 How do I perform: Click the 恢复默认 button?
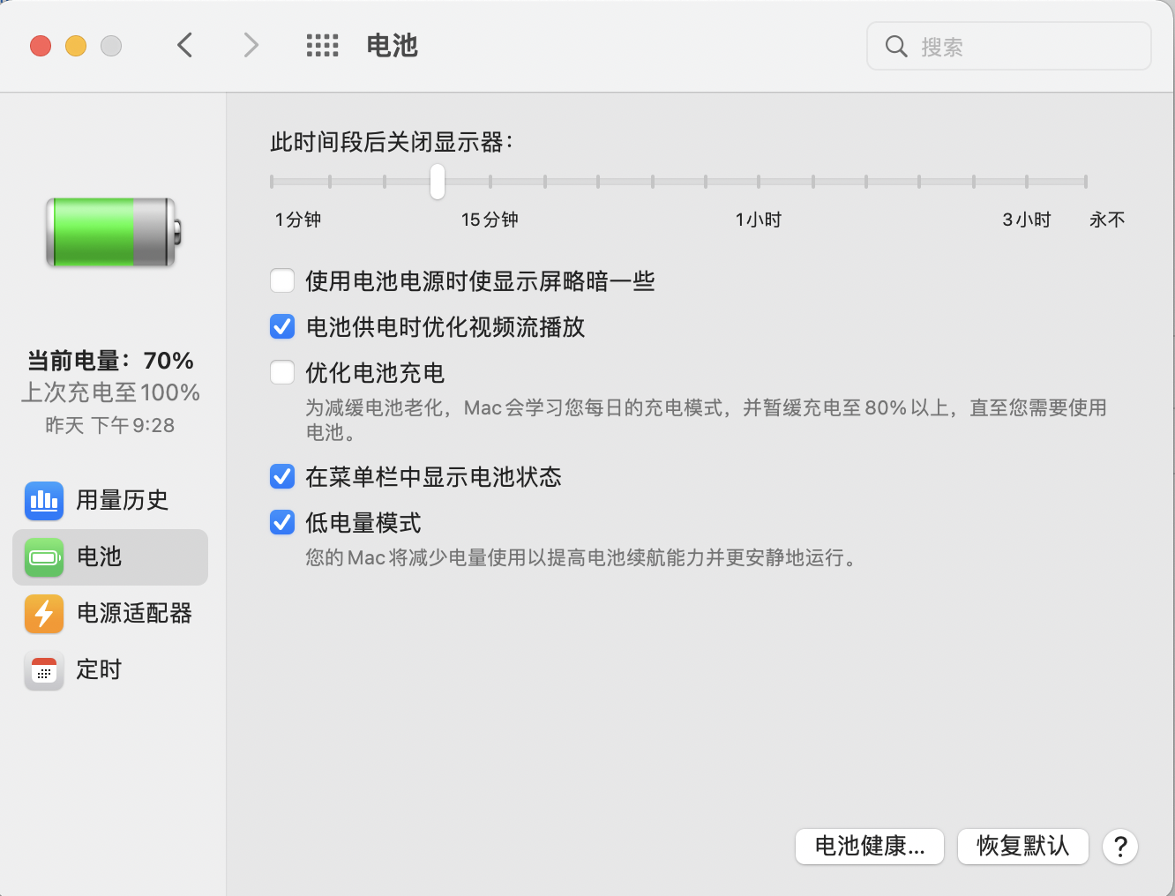point(1022,847)
